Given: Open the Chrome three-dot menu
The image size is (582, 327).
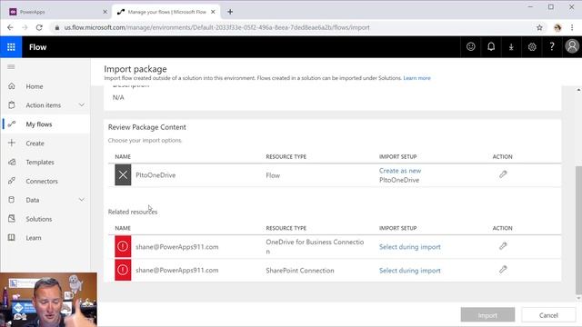Looking at the screenshot, I should (572, 27).
